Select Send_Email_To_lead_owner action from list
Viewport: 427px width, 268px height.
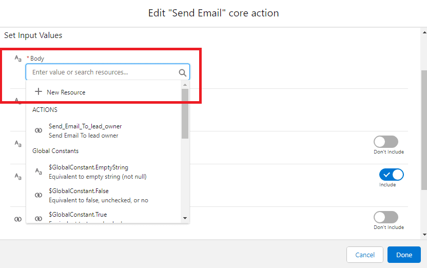pos(85,130)
